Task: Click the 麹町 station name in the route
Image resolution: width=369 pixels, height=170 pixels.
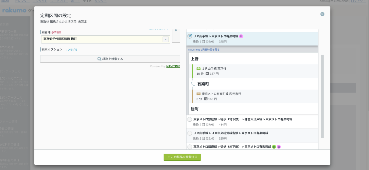Action: (x=195, y=109)
